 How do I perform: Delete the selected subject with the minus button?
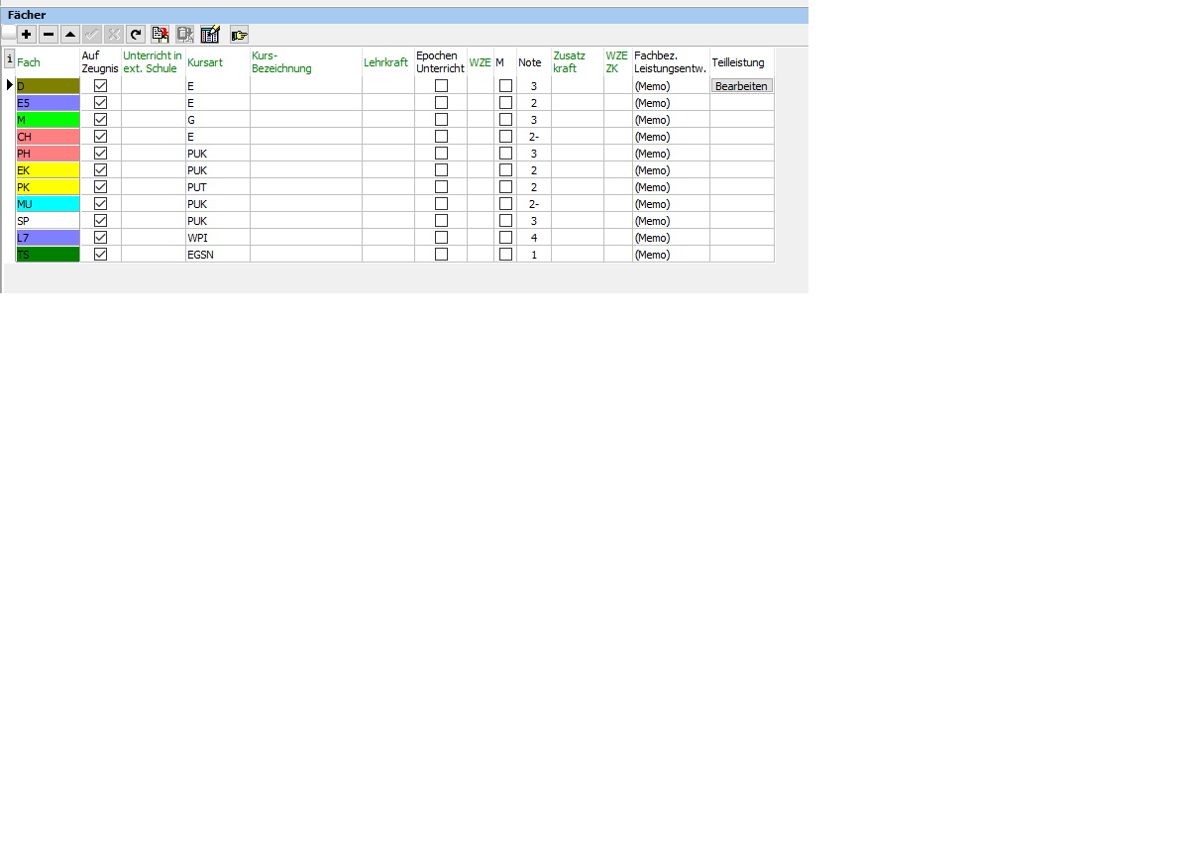pos(49,34)
